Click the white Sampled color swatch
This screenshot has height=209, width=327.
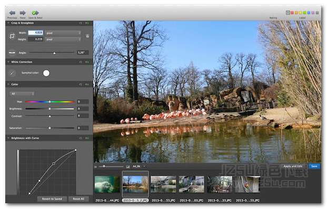46,73
